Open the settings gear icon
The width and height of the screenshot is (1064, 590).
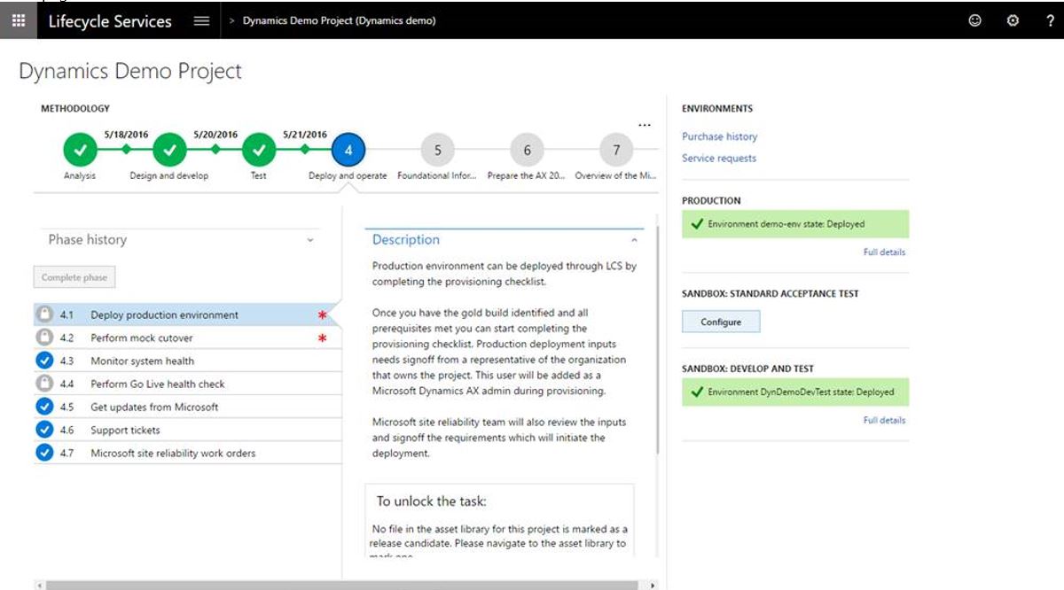click(1013, 20)
